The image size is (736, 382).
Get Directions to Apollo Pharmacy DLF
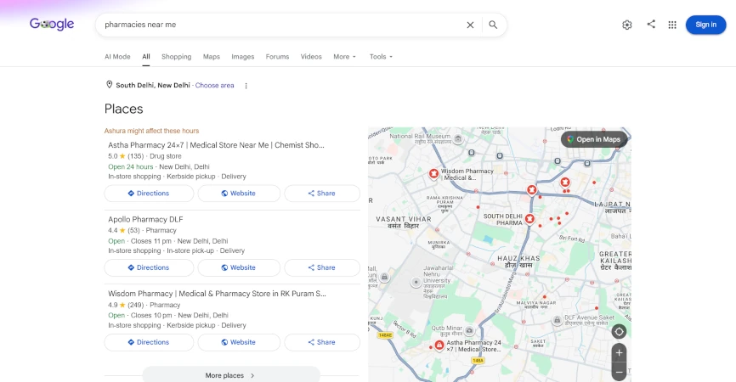(149, 267)
